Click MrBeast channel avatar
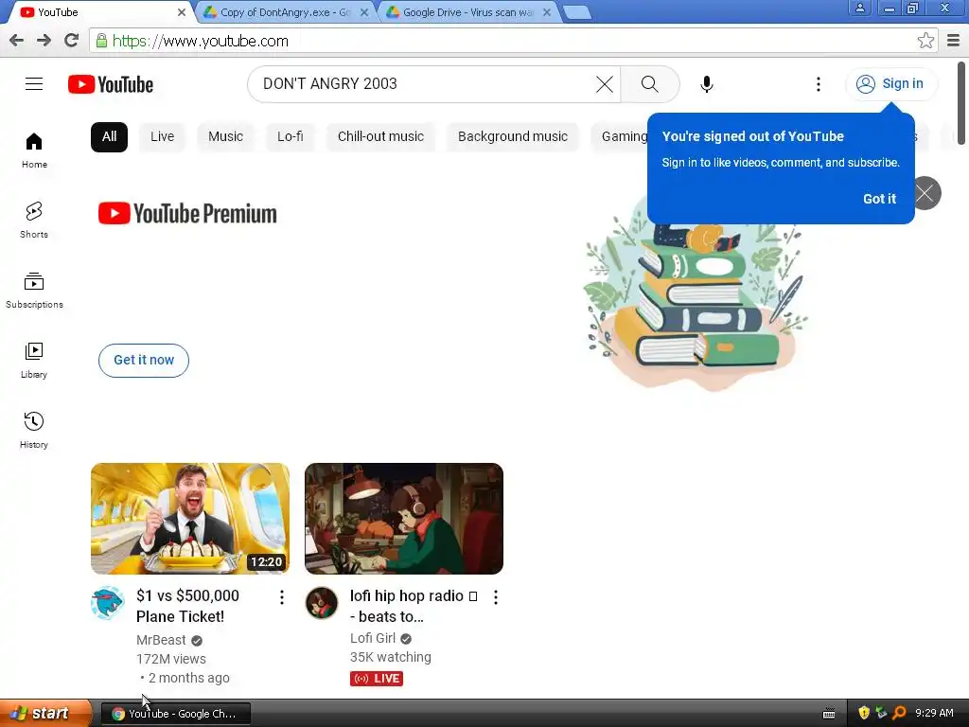The image size is (969, 727). pyautogui.click(x=108, y=603)
